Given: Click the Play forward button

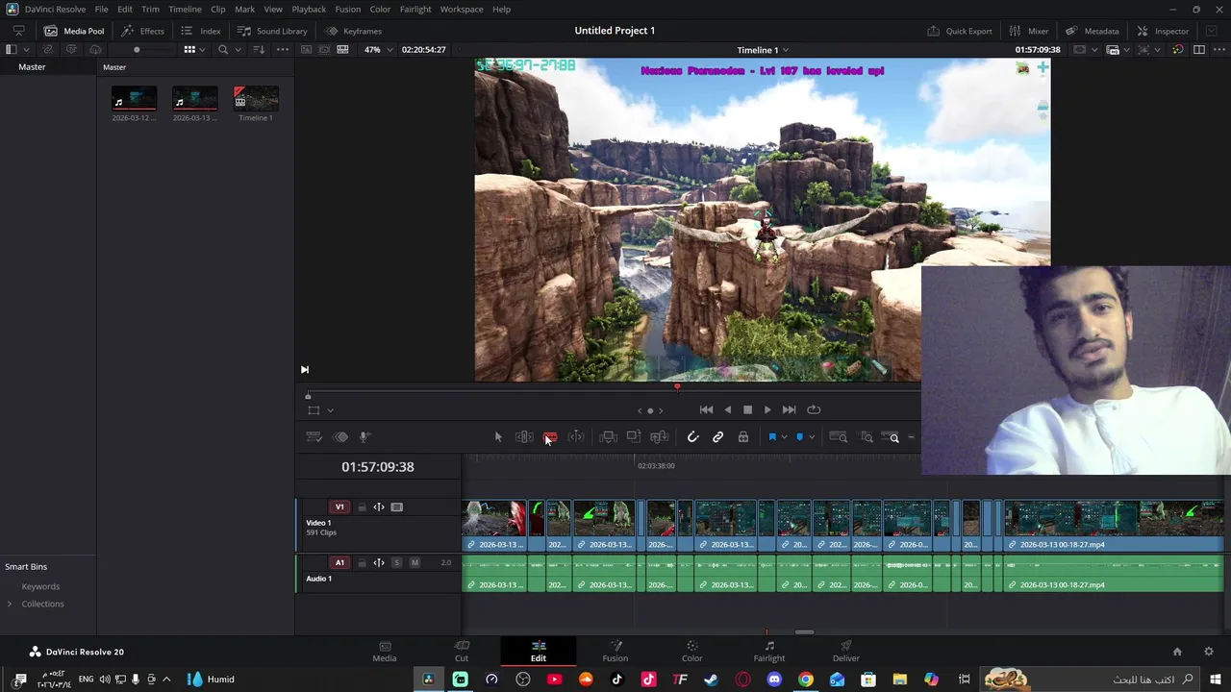Looking at the screenshot, I should 767,410.
